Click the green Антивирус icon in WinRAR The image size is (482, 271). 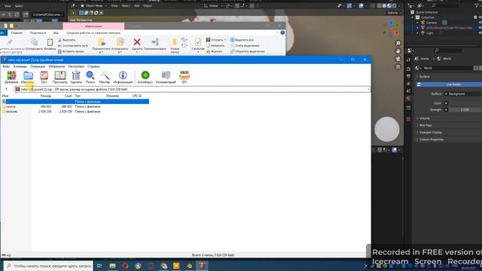[x=145, y=75]
